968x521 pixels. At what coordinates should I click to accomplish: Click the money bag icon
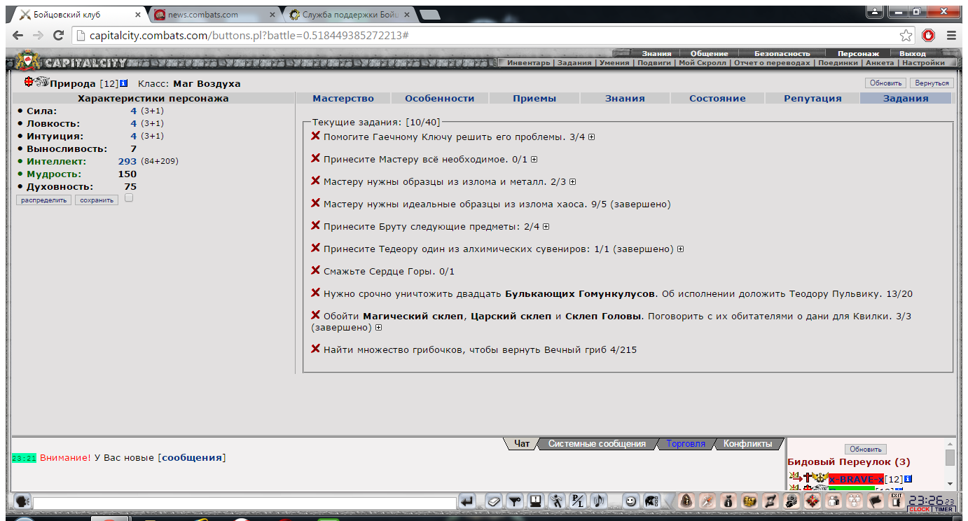(x=728, y=501)
